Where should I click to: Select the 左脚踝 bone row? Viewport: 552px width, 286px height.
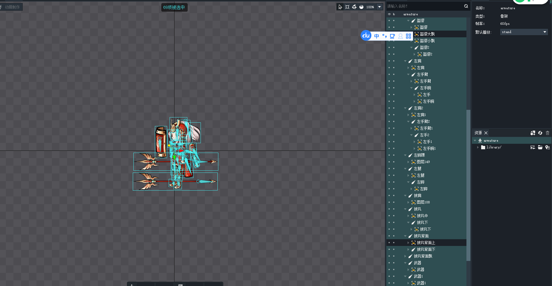pos(426,155)
